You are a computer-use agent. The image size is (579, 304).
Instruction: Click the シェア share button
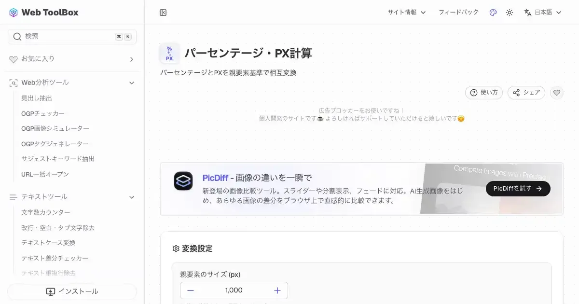tap(526, 93)
